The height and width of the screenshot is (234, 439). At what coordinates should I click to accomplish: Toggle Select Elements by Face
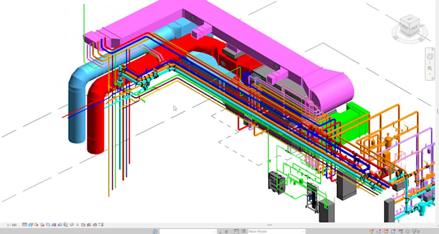pos(393,231)
